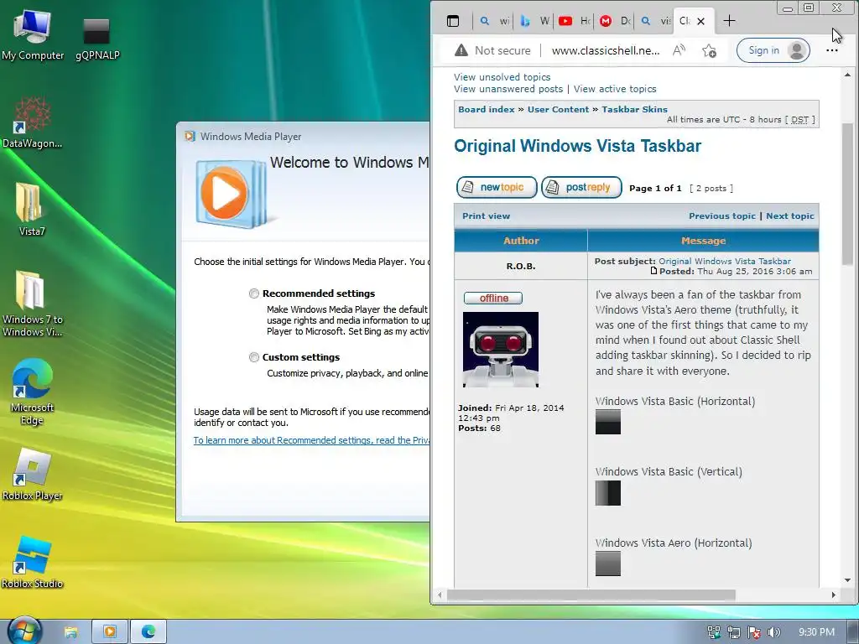
Task: Select the gQPNALP desktop icon
Action: [97, 39]
